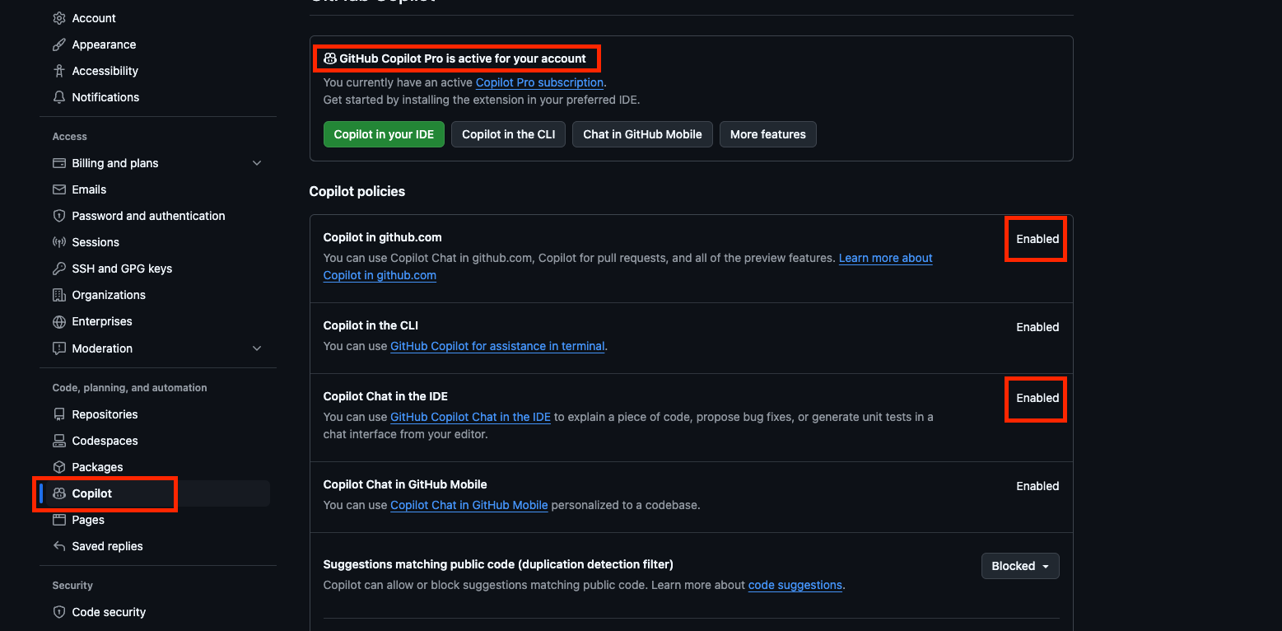Screen dimensions: 1282x631
Task: Click the Accessibility icon in sidebar
Action: coord(58,71)
